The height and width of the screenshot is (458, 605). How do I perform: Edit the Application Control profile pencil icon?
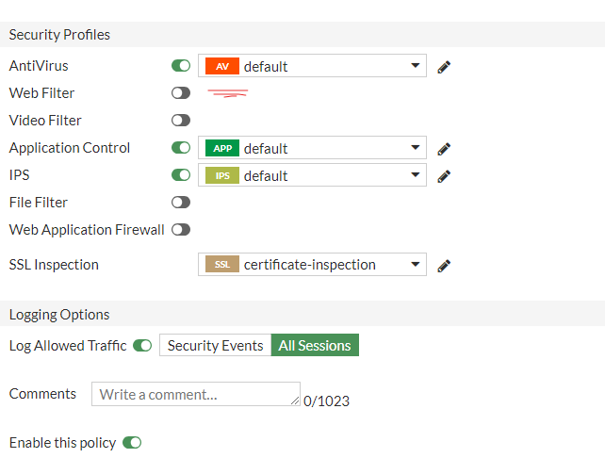pyautogui.click(x=444, y=149)
